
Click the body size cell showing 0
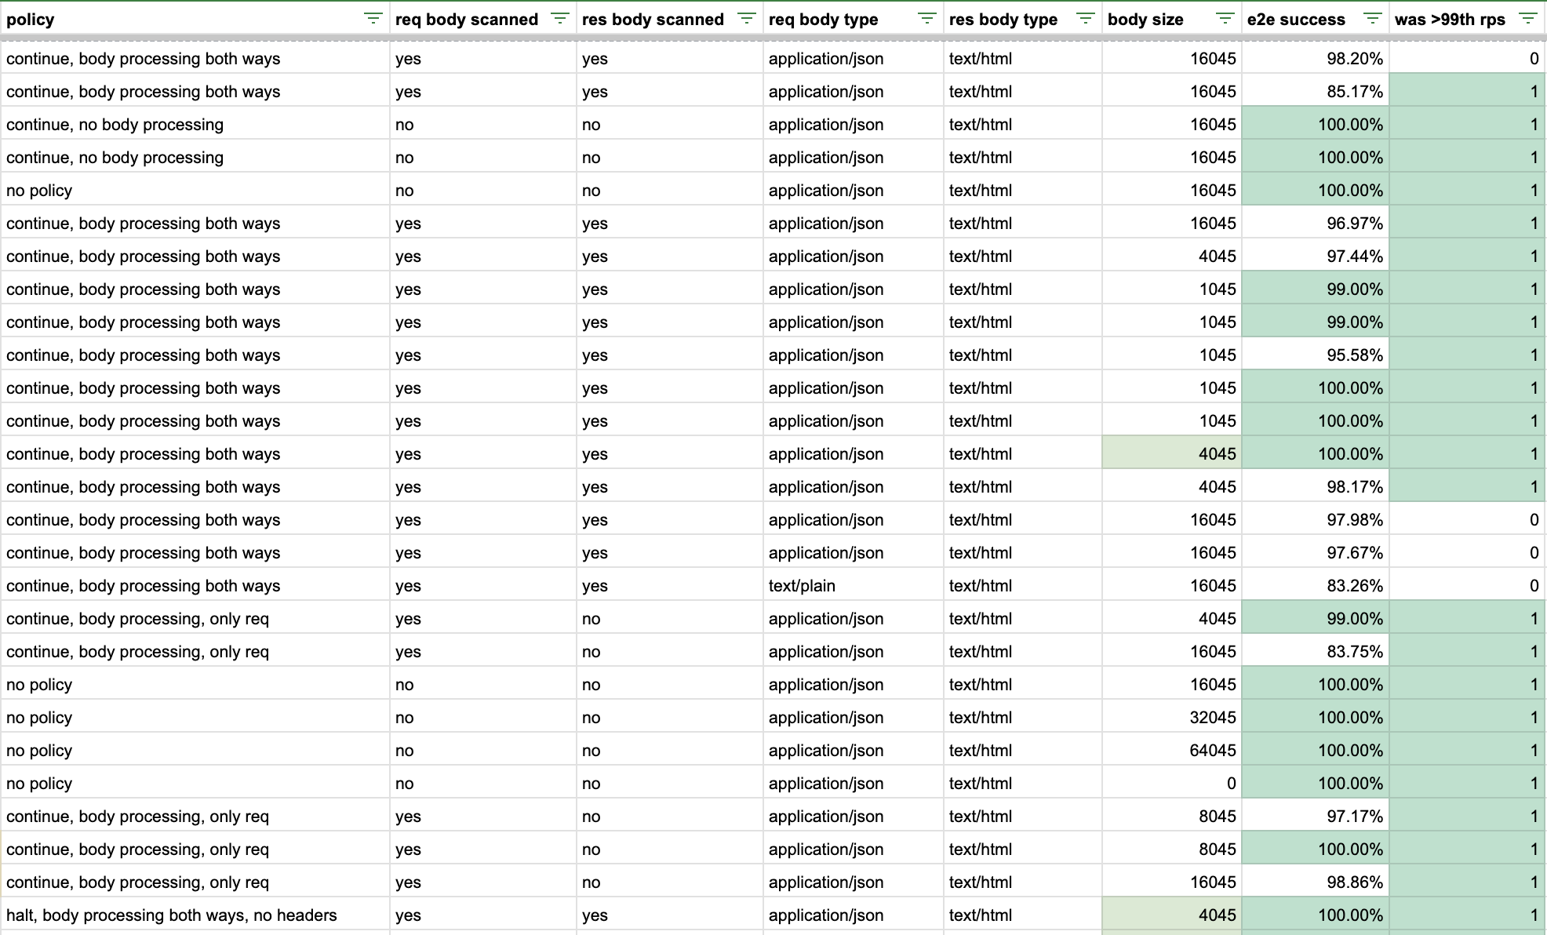click(x=1230, y=784)
